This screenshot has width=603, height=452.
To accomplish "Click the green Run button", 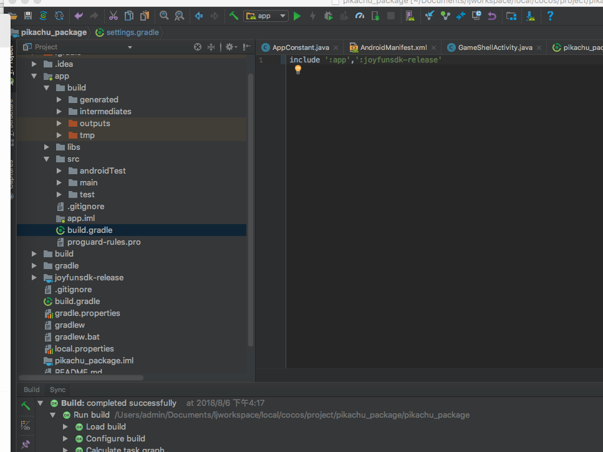I will (297, 16).
